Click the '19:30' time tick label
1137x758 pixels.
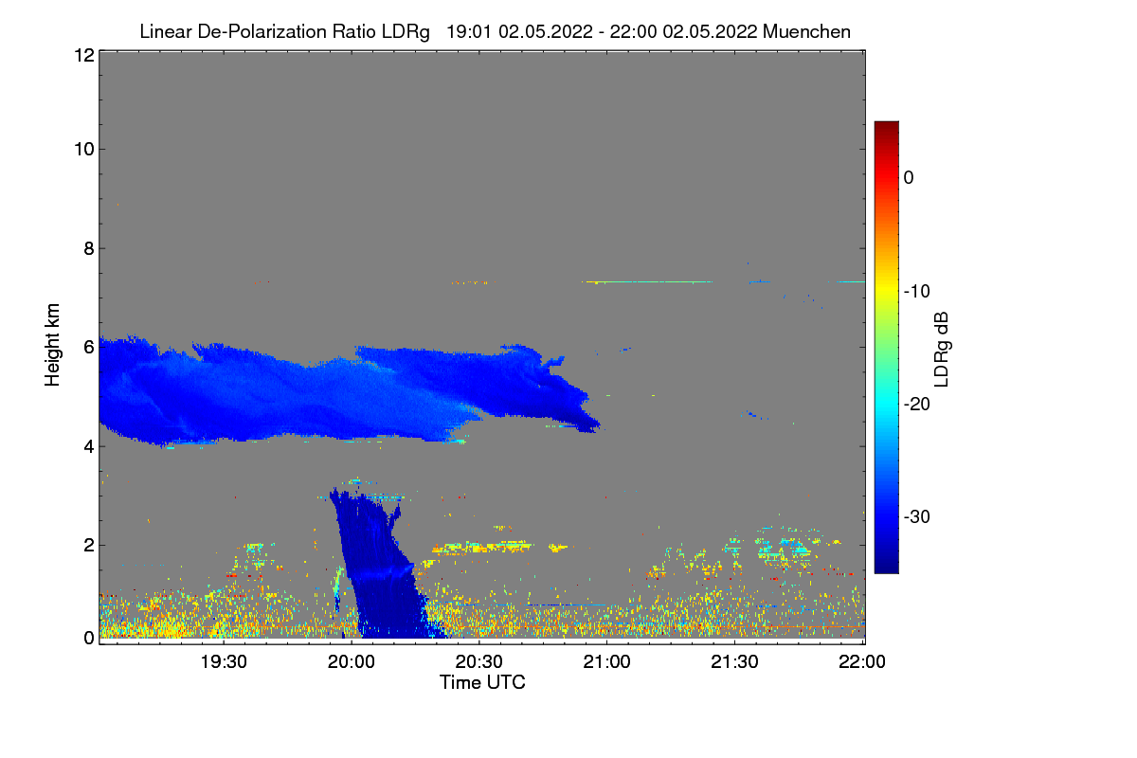[x=224, y=661]
